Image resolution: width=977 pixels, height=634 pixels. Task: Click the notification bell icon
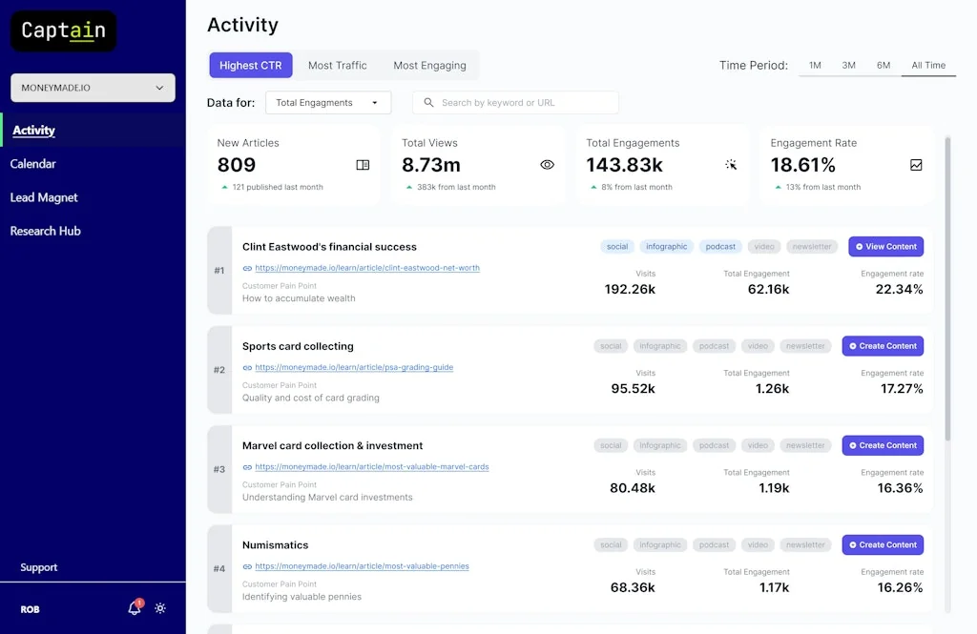[x=135, y=608]
